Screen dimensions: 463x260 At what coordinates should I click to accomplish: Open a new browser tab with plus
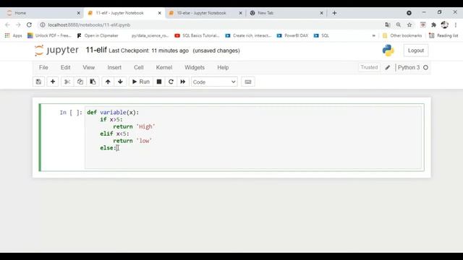click(334, 13)
